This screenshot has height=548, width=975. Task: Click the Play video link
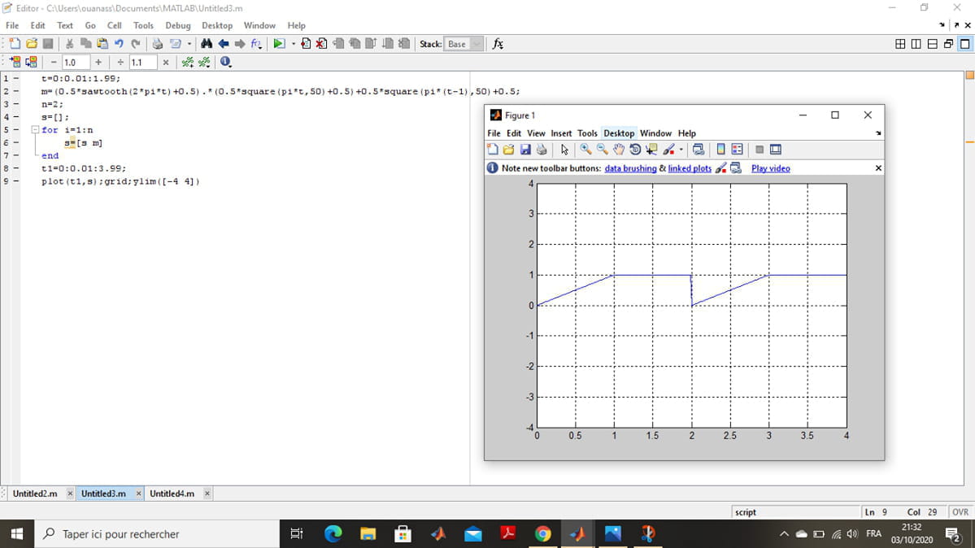[x=770, y=168]
